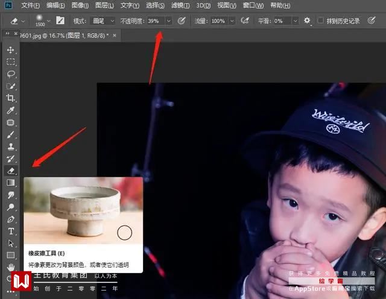Toggle pressure for opacity icon
The width and height of the screenshot is (386, 299).
[182, 20]
